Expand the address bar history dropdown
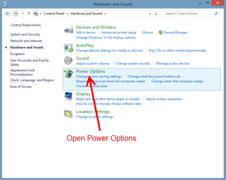 150,14
